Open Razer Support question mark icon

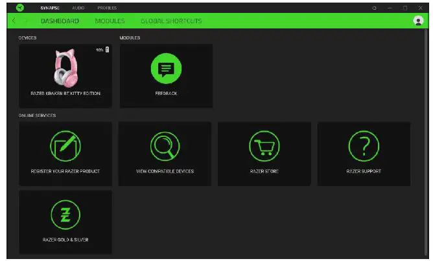[364, 146]
